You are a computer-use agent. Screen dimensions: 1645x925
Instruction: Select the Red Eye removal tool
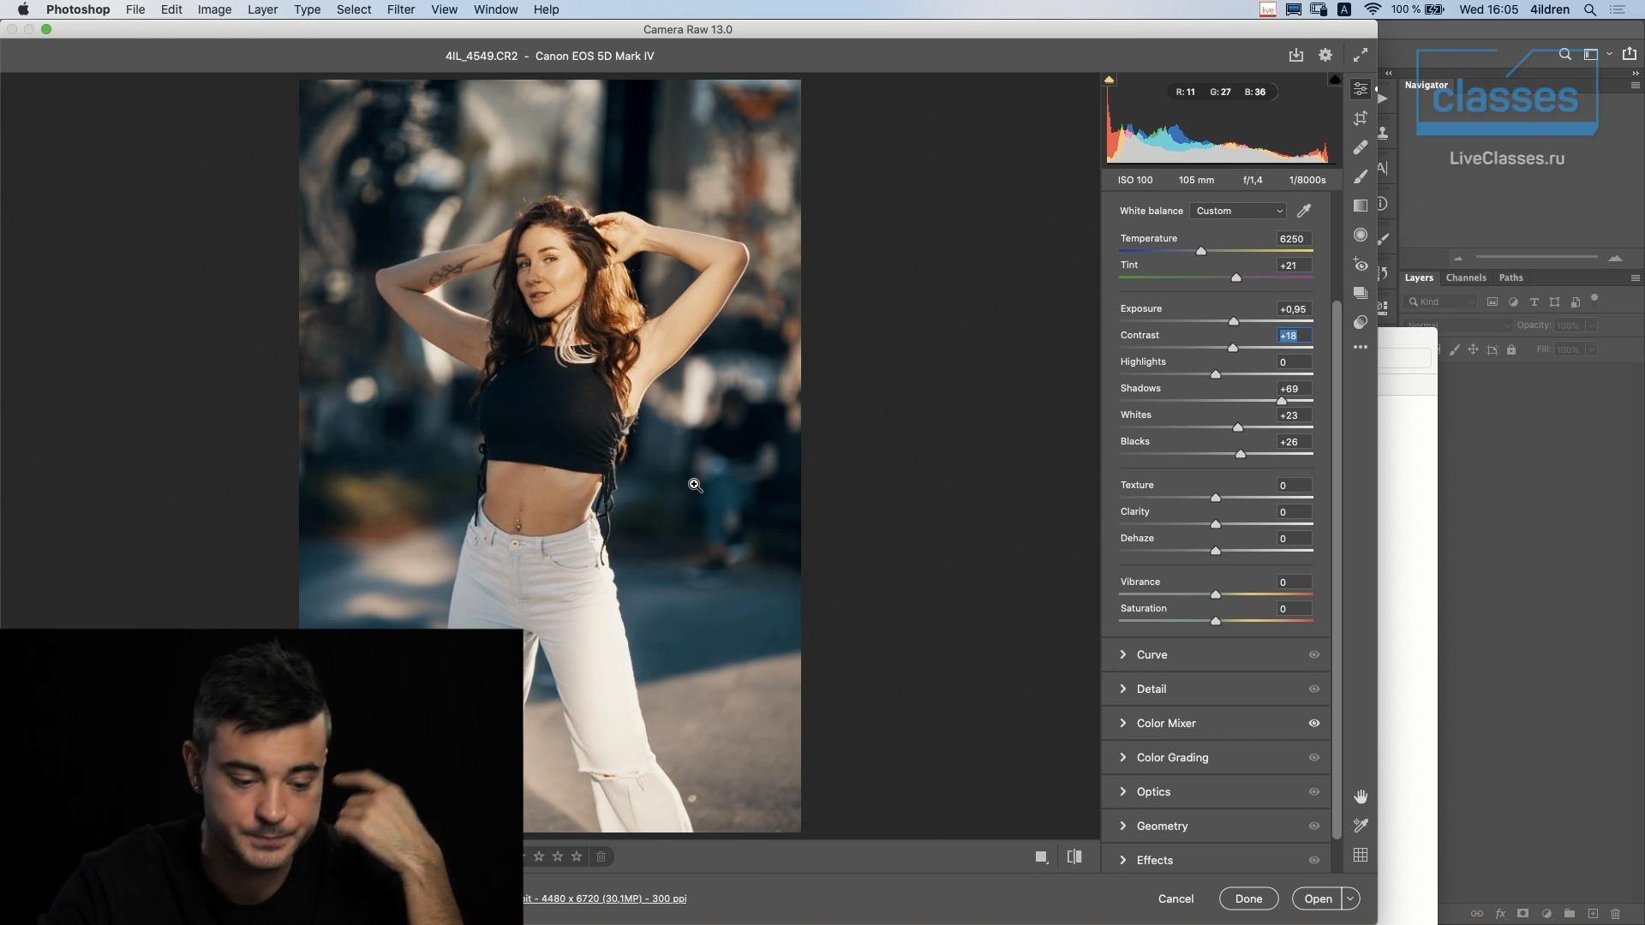tap(1361, 265)
